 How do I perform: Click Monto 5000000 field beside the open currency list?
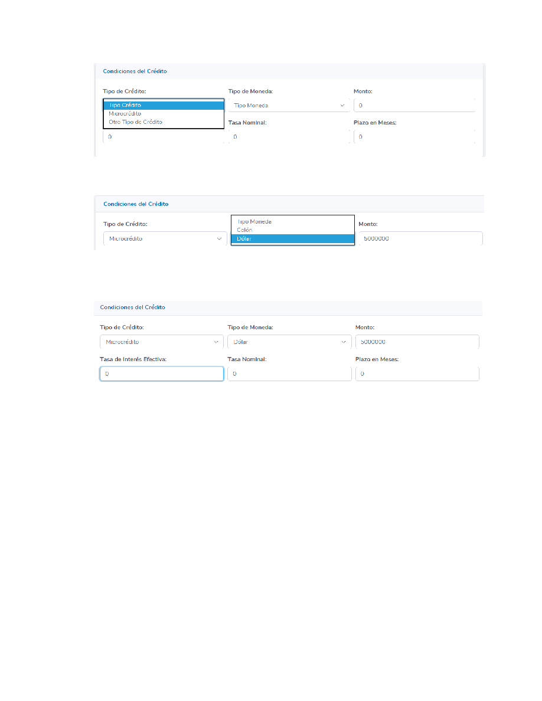(x=420, y=239)
